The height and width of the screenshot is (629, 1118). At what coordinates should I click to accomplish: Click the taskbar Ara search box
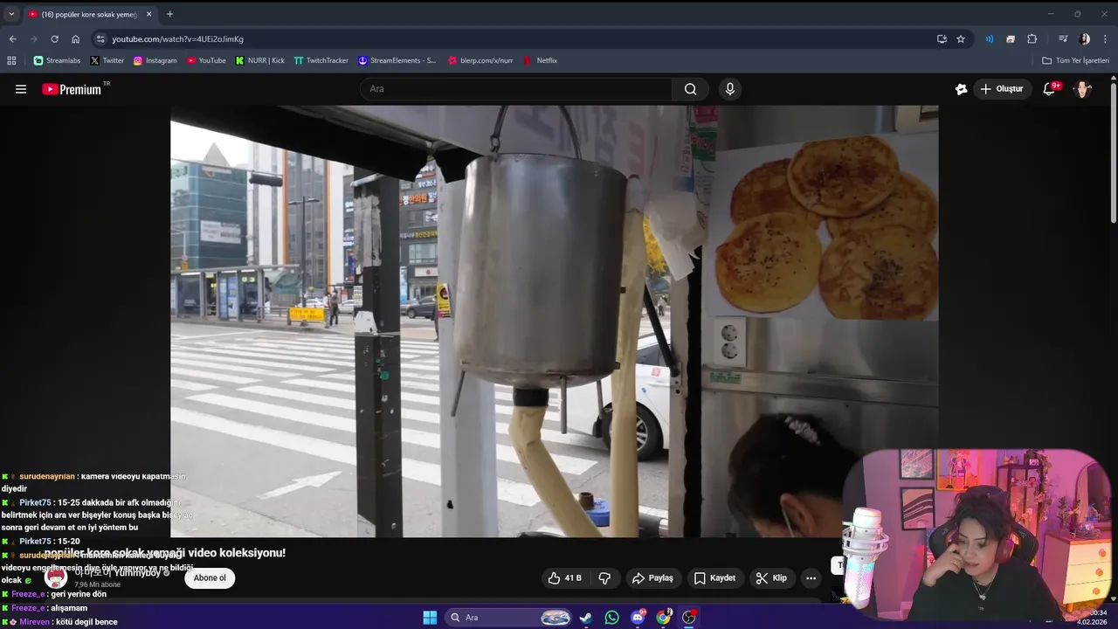coord(510,618)
